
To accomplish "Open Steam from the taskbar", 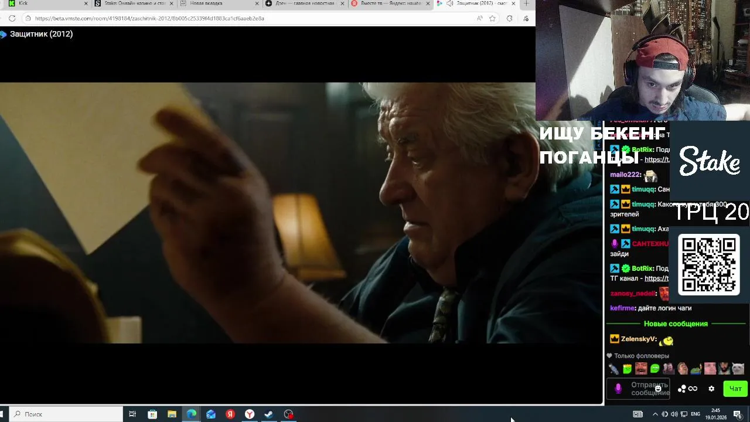I will [269, 414].
